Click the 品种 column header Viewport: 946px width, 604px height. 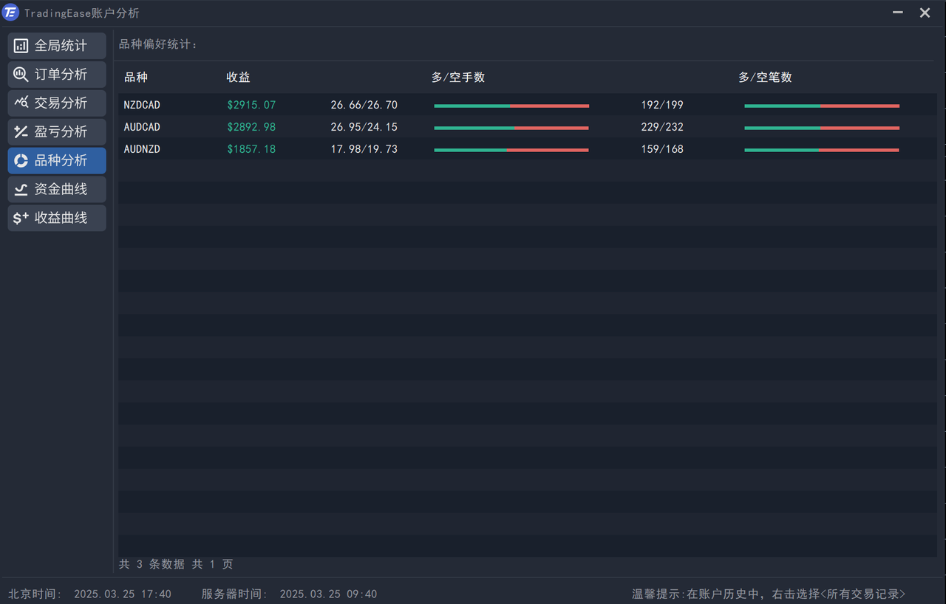pos(135,78)
